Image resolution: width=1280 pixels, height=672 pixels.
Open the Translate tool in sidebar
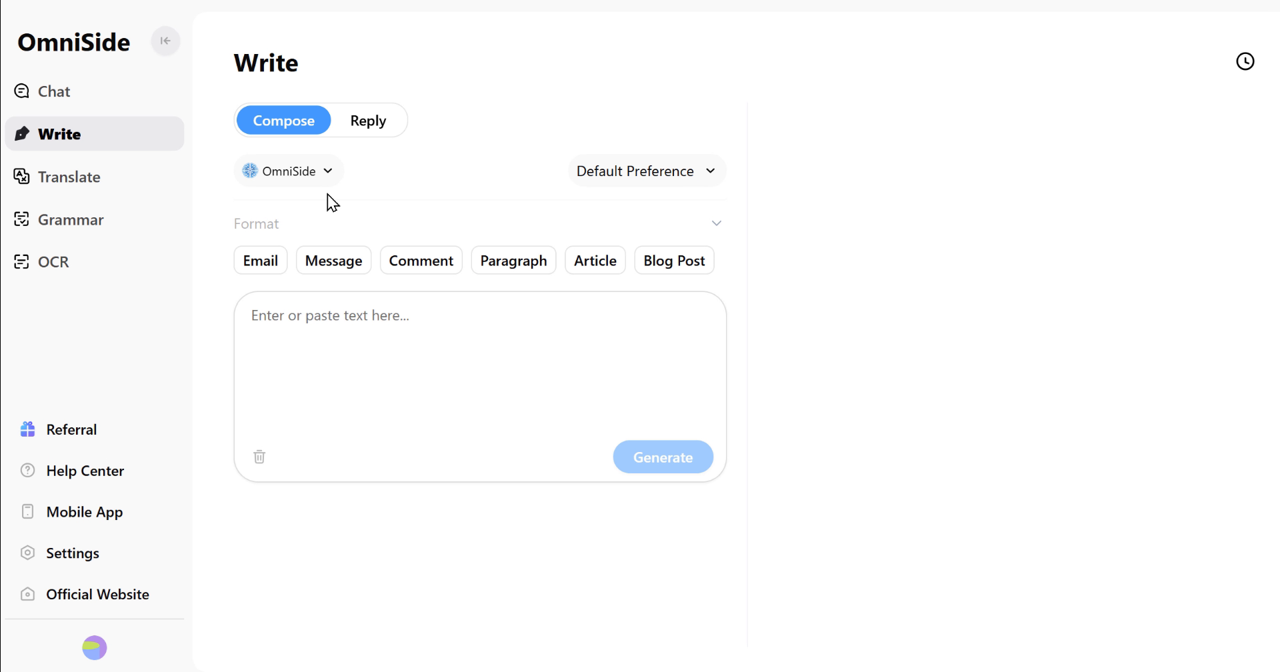point(69,177)
